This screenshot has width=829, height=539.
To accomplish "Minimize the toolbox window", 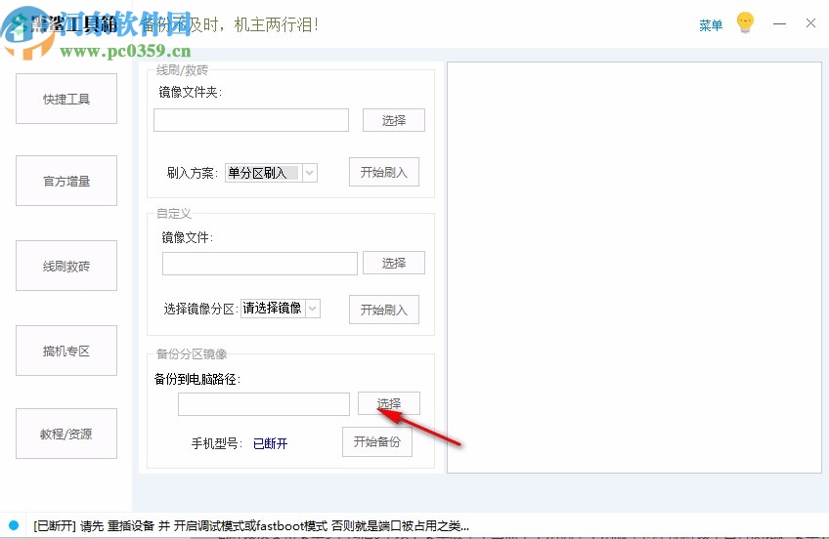I will (x=779, y=23).
